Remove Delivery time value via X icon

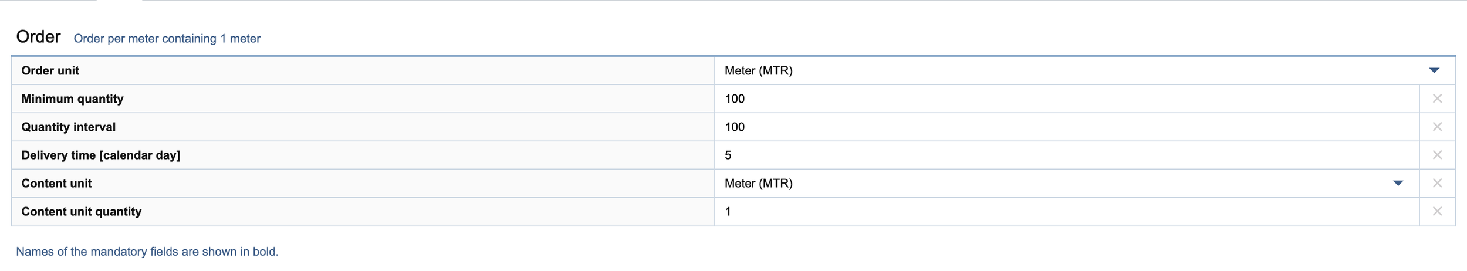[x=1436, y=155]
